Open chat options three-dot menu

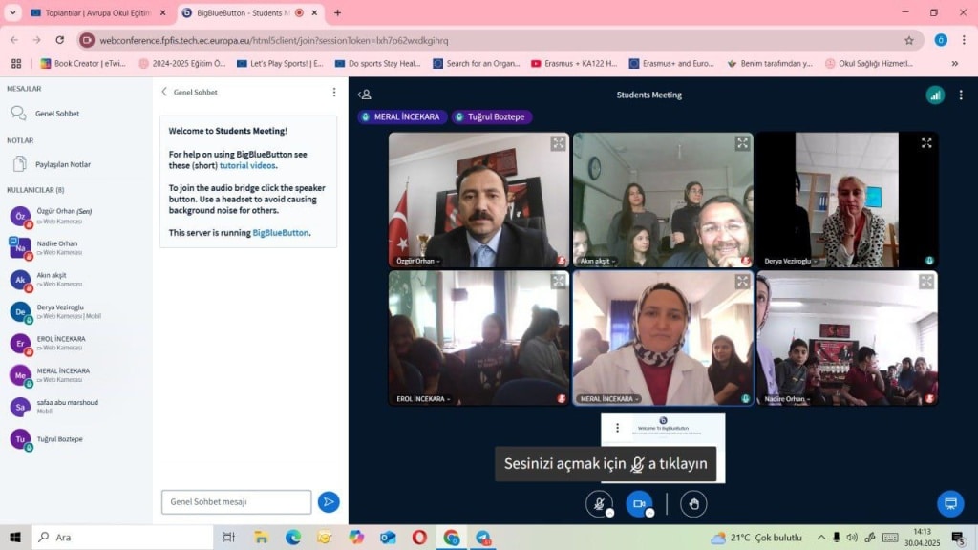(x=334, y=92)
